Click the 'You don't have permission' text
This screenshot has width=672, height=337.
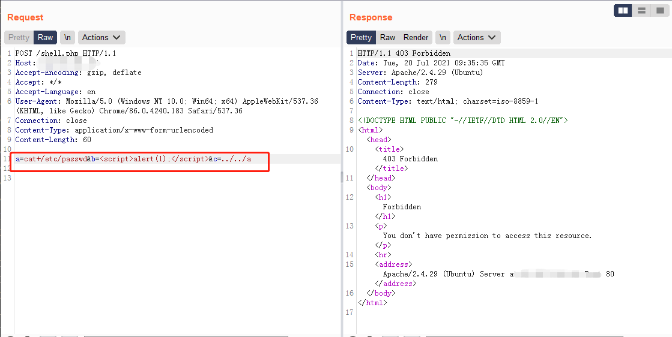click(487, 236)
